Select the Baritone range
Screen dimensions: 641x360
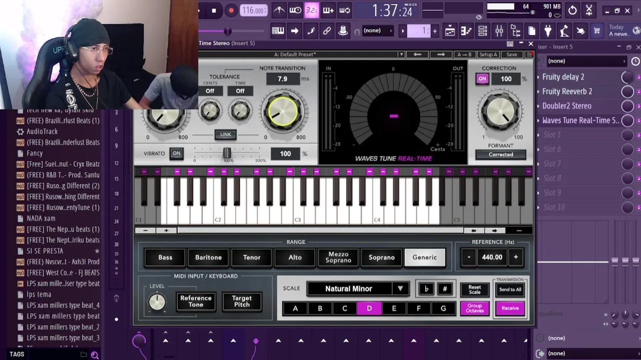(208, 257)
